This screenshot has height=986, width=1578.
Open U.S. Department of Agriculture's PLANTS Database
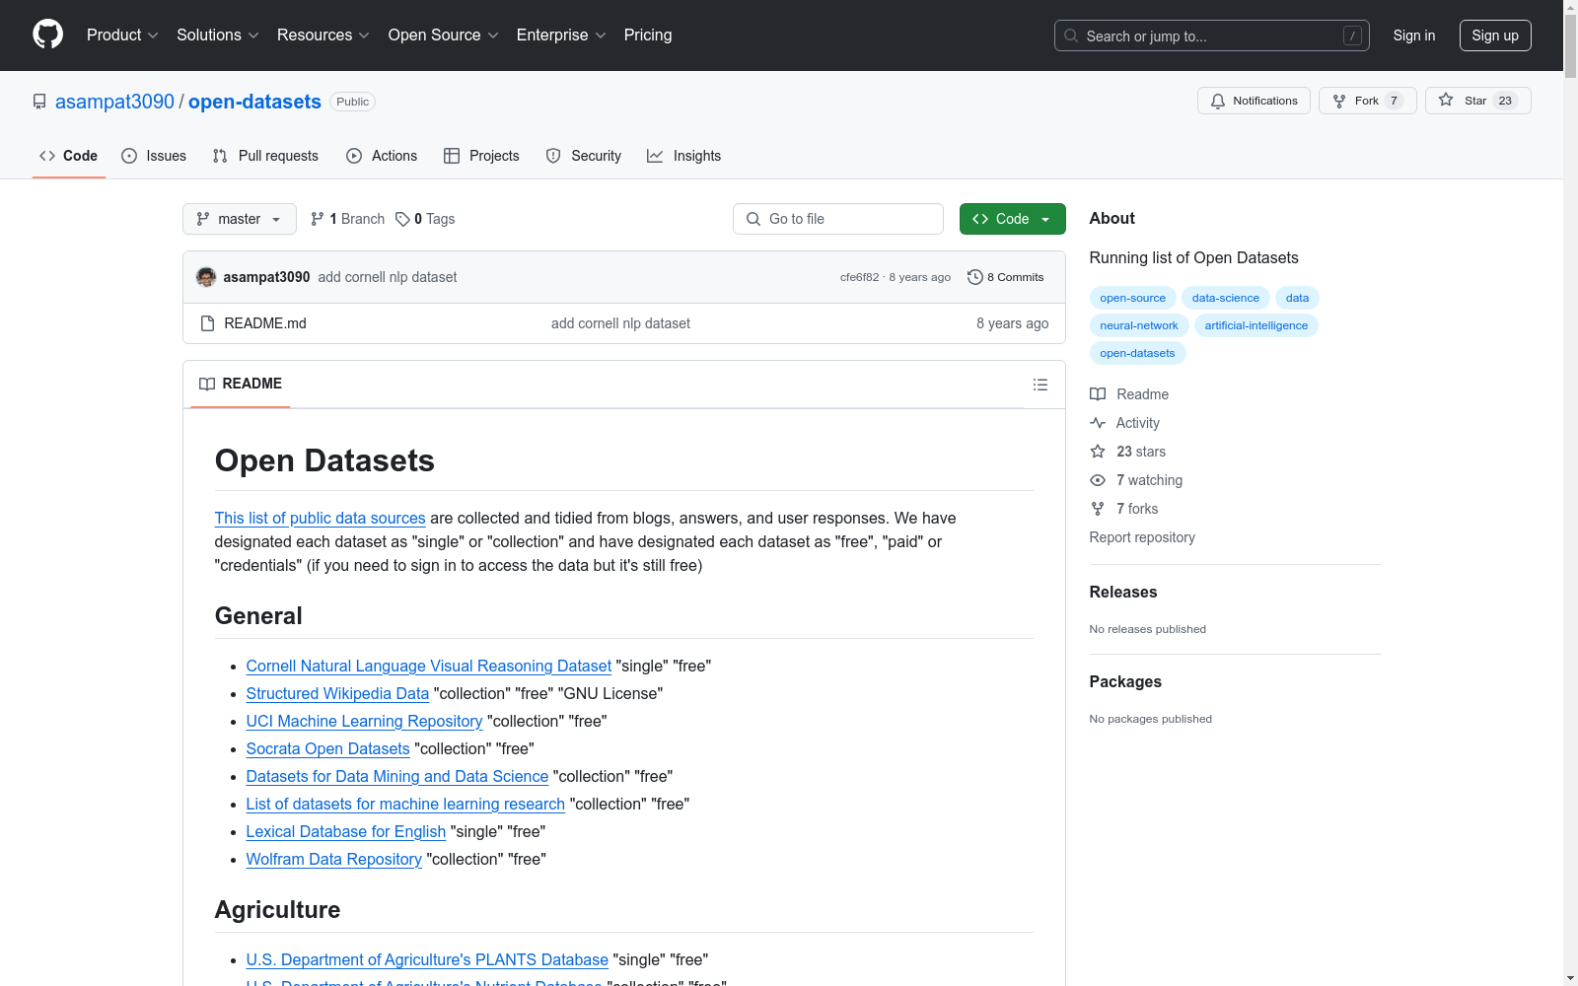pyautogui.click(x=427, y=960)
